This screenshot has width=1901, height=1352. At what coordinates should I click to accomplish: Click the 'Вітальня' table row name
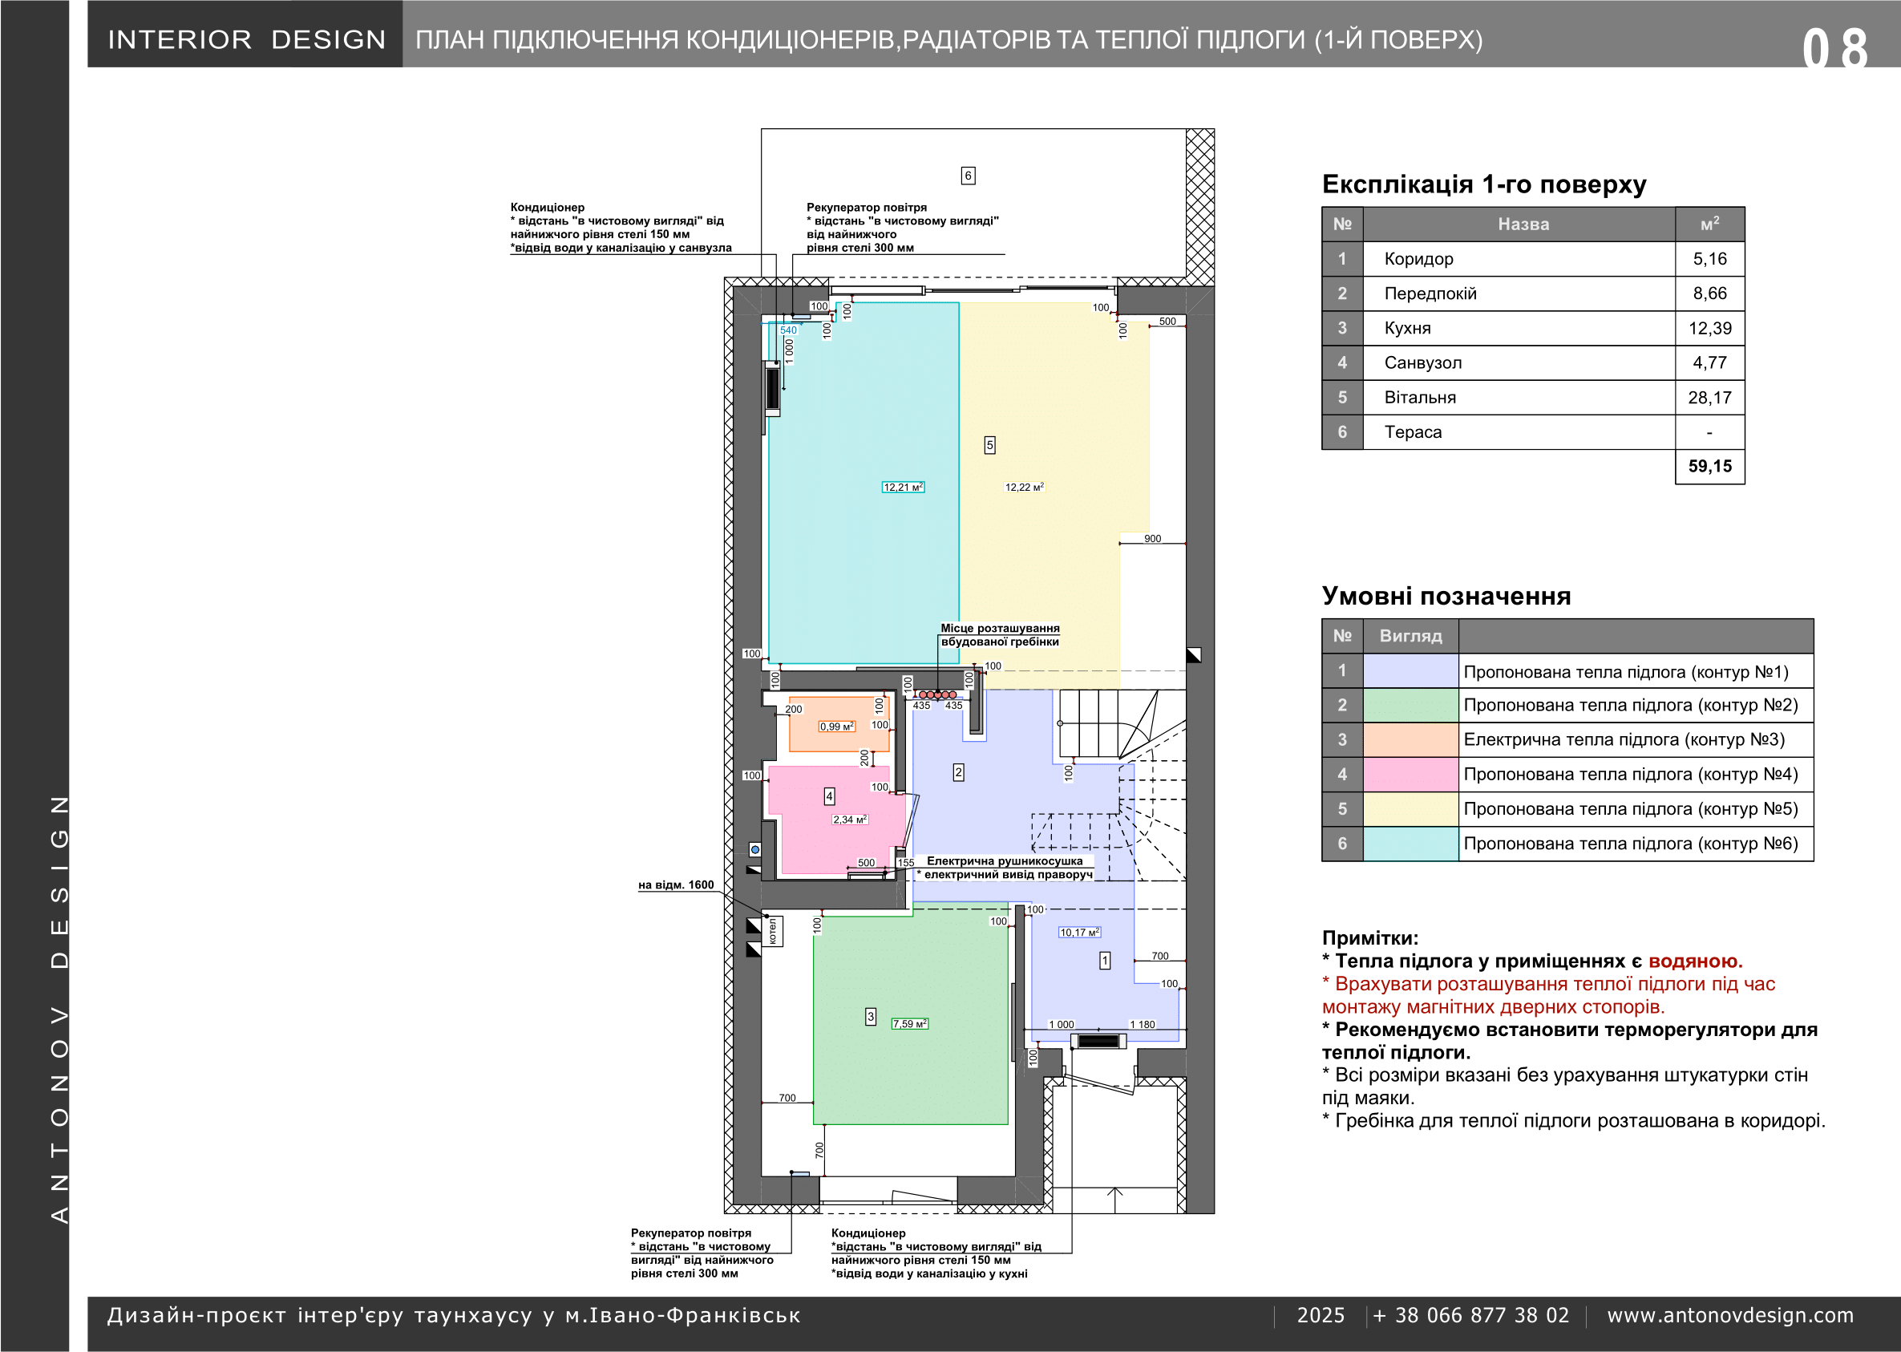(1420, 398)
